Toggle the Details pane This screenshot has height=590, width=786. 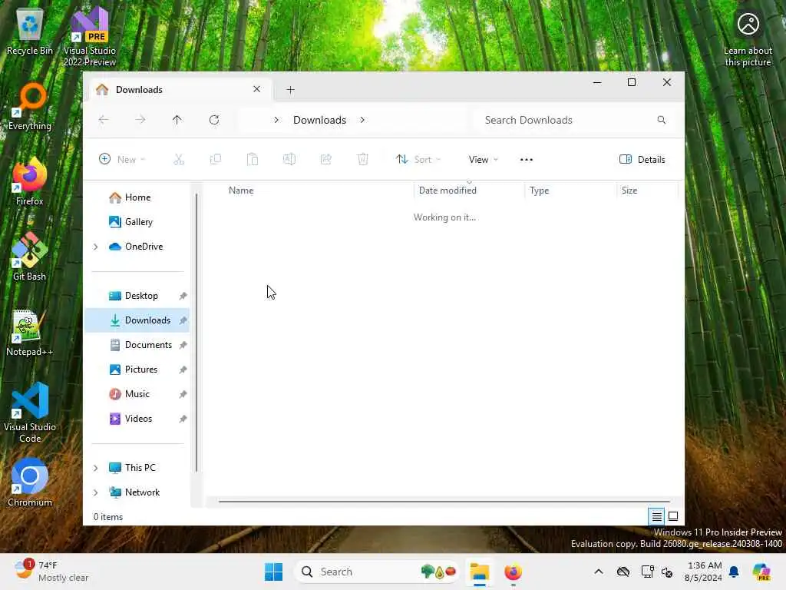[642, 160]
